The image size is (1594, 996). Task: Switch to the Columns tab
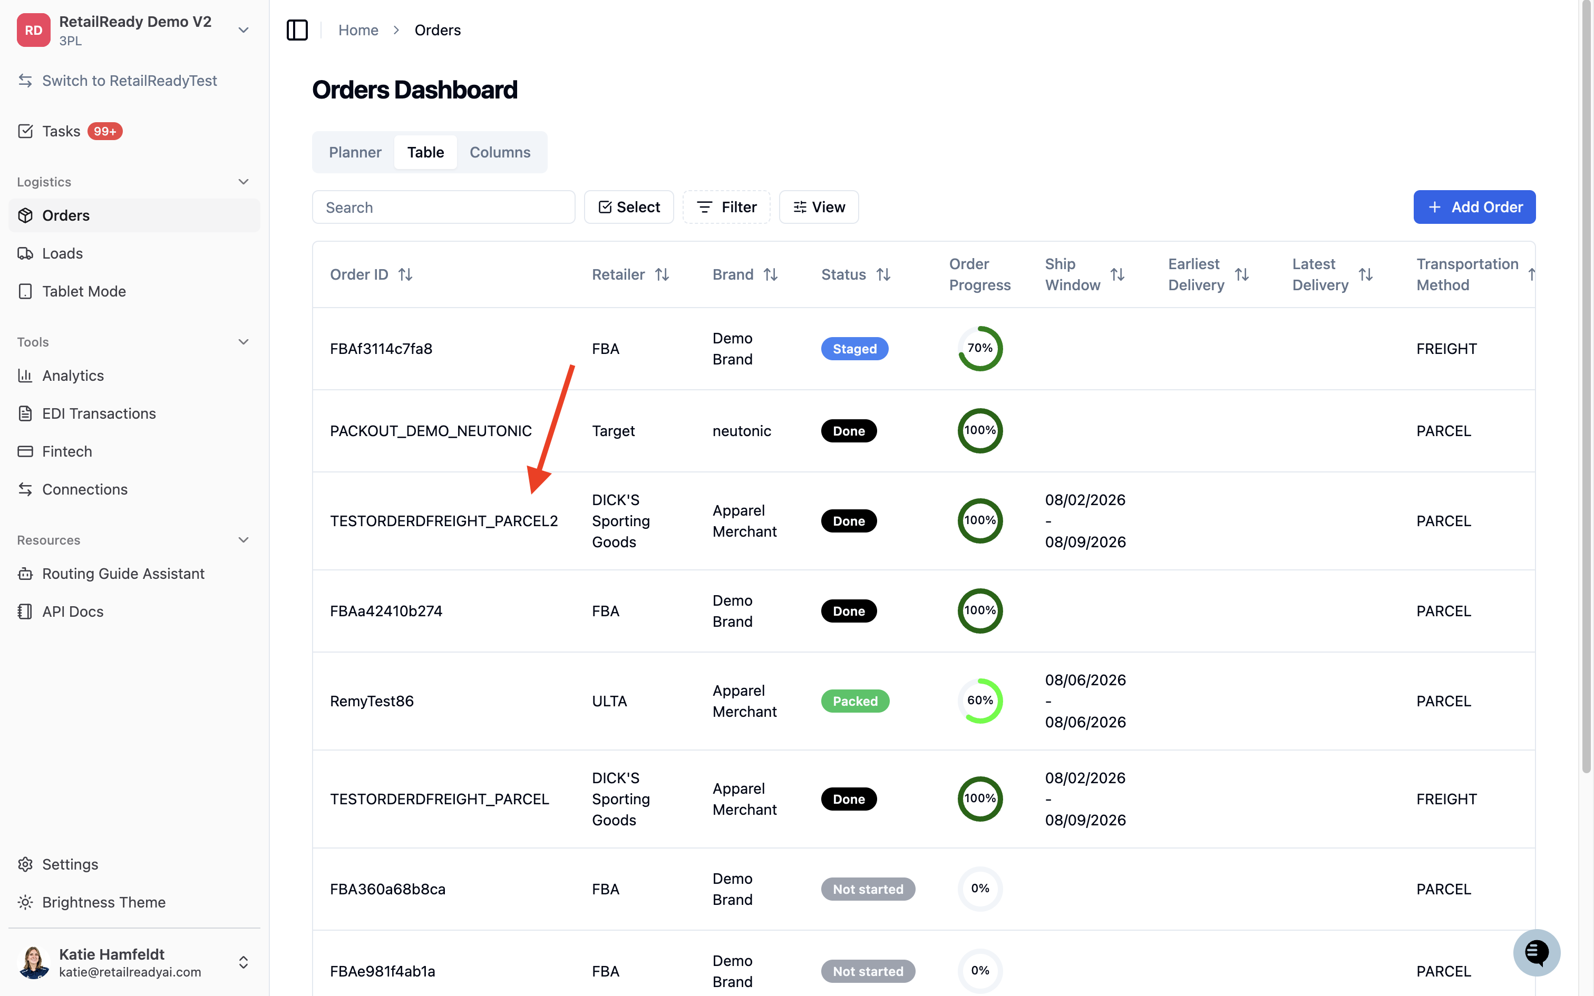pyautogui.click(x=500, y=152)
